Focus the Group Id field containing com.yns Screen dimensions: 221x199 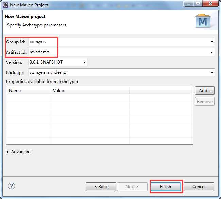point(121,42)
